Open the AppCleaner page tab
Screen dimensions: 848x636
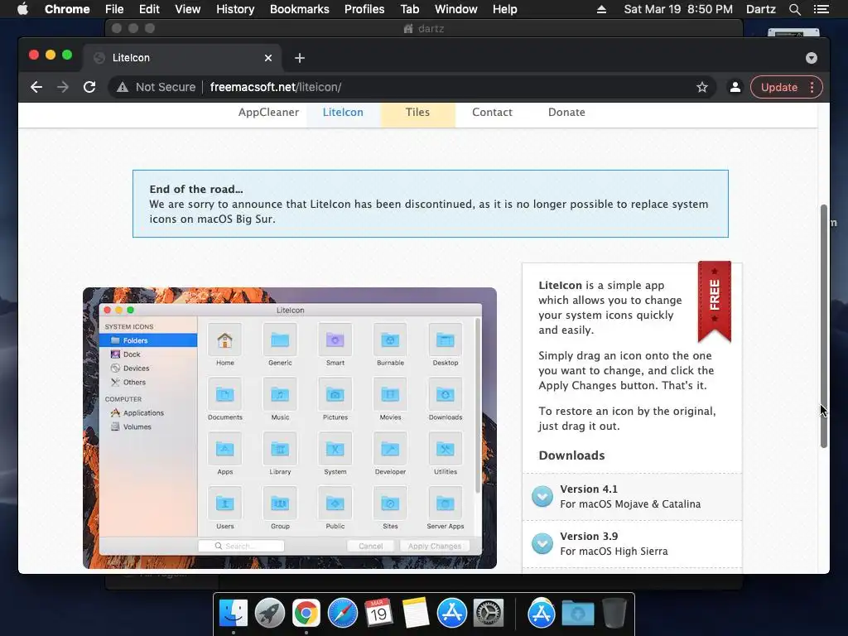pyautogui.click(x=268, y=113)
